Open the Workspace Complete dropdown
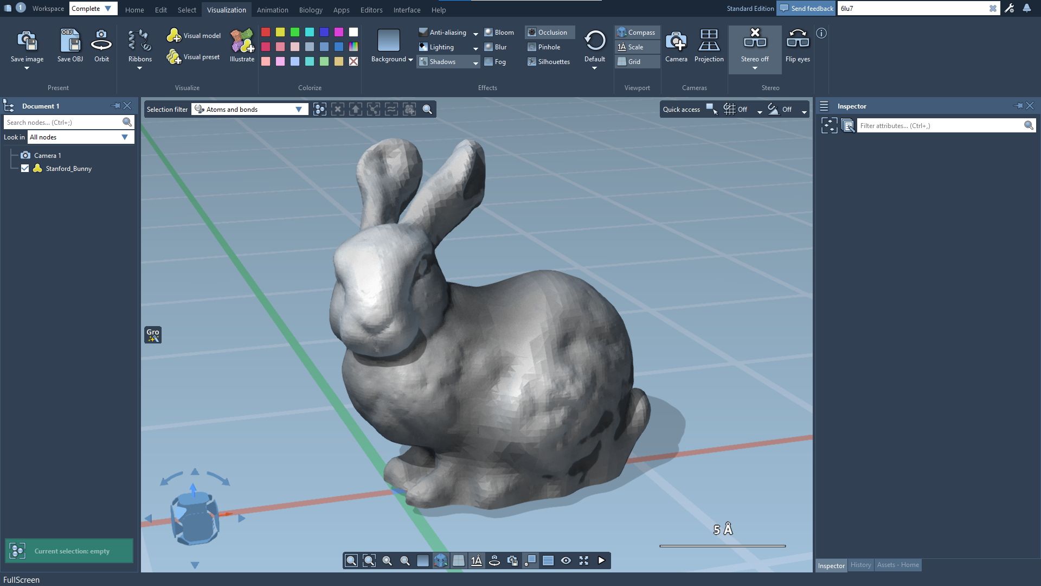Viewport: 1041px width, 586px height. [93, 9]
